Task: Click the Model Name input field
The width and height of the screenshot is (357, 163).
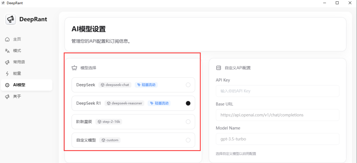Action: point(278,139)
